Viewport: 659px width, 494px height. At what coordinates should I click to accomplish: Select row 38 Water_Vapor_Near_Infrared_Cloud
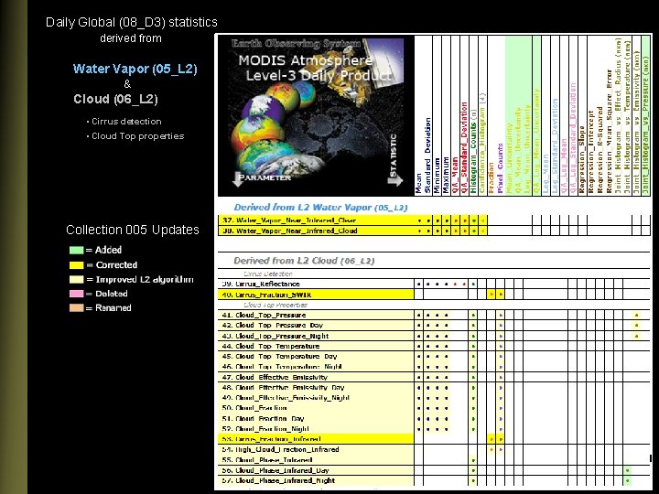(434, 231)
